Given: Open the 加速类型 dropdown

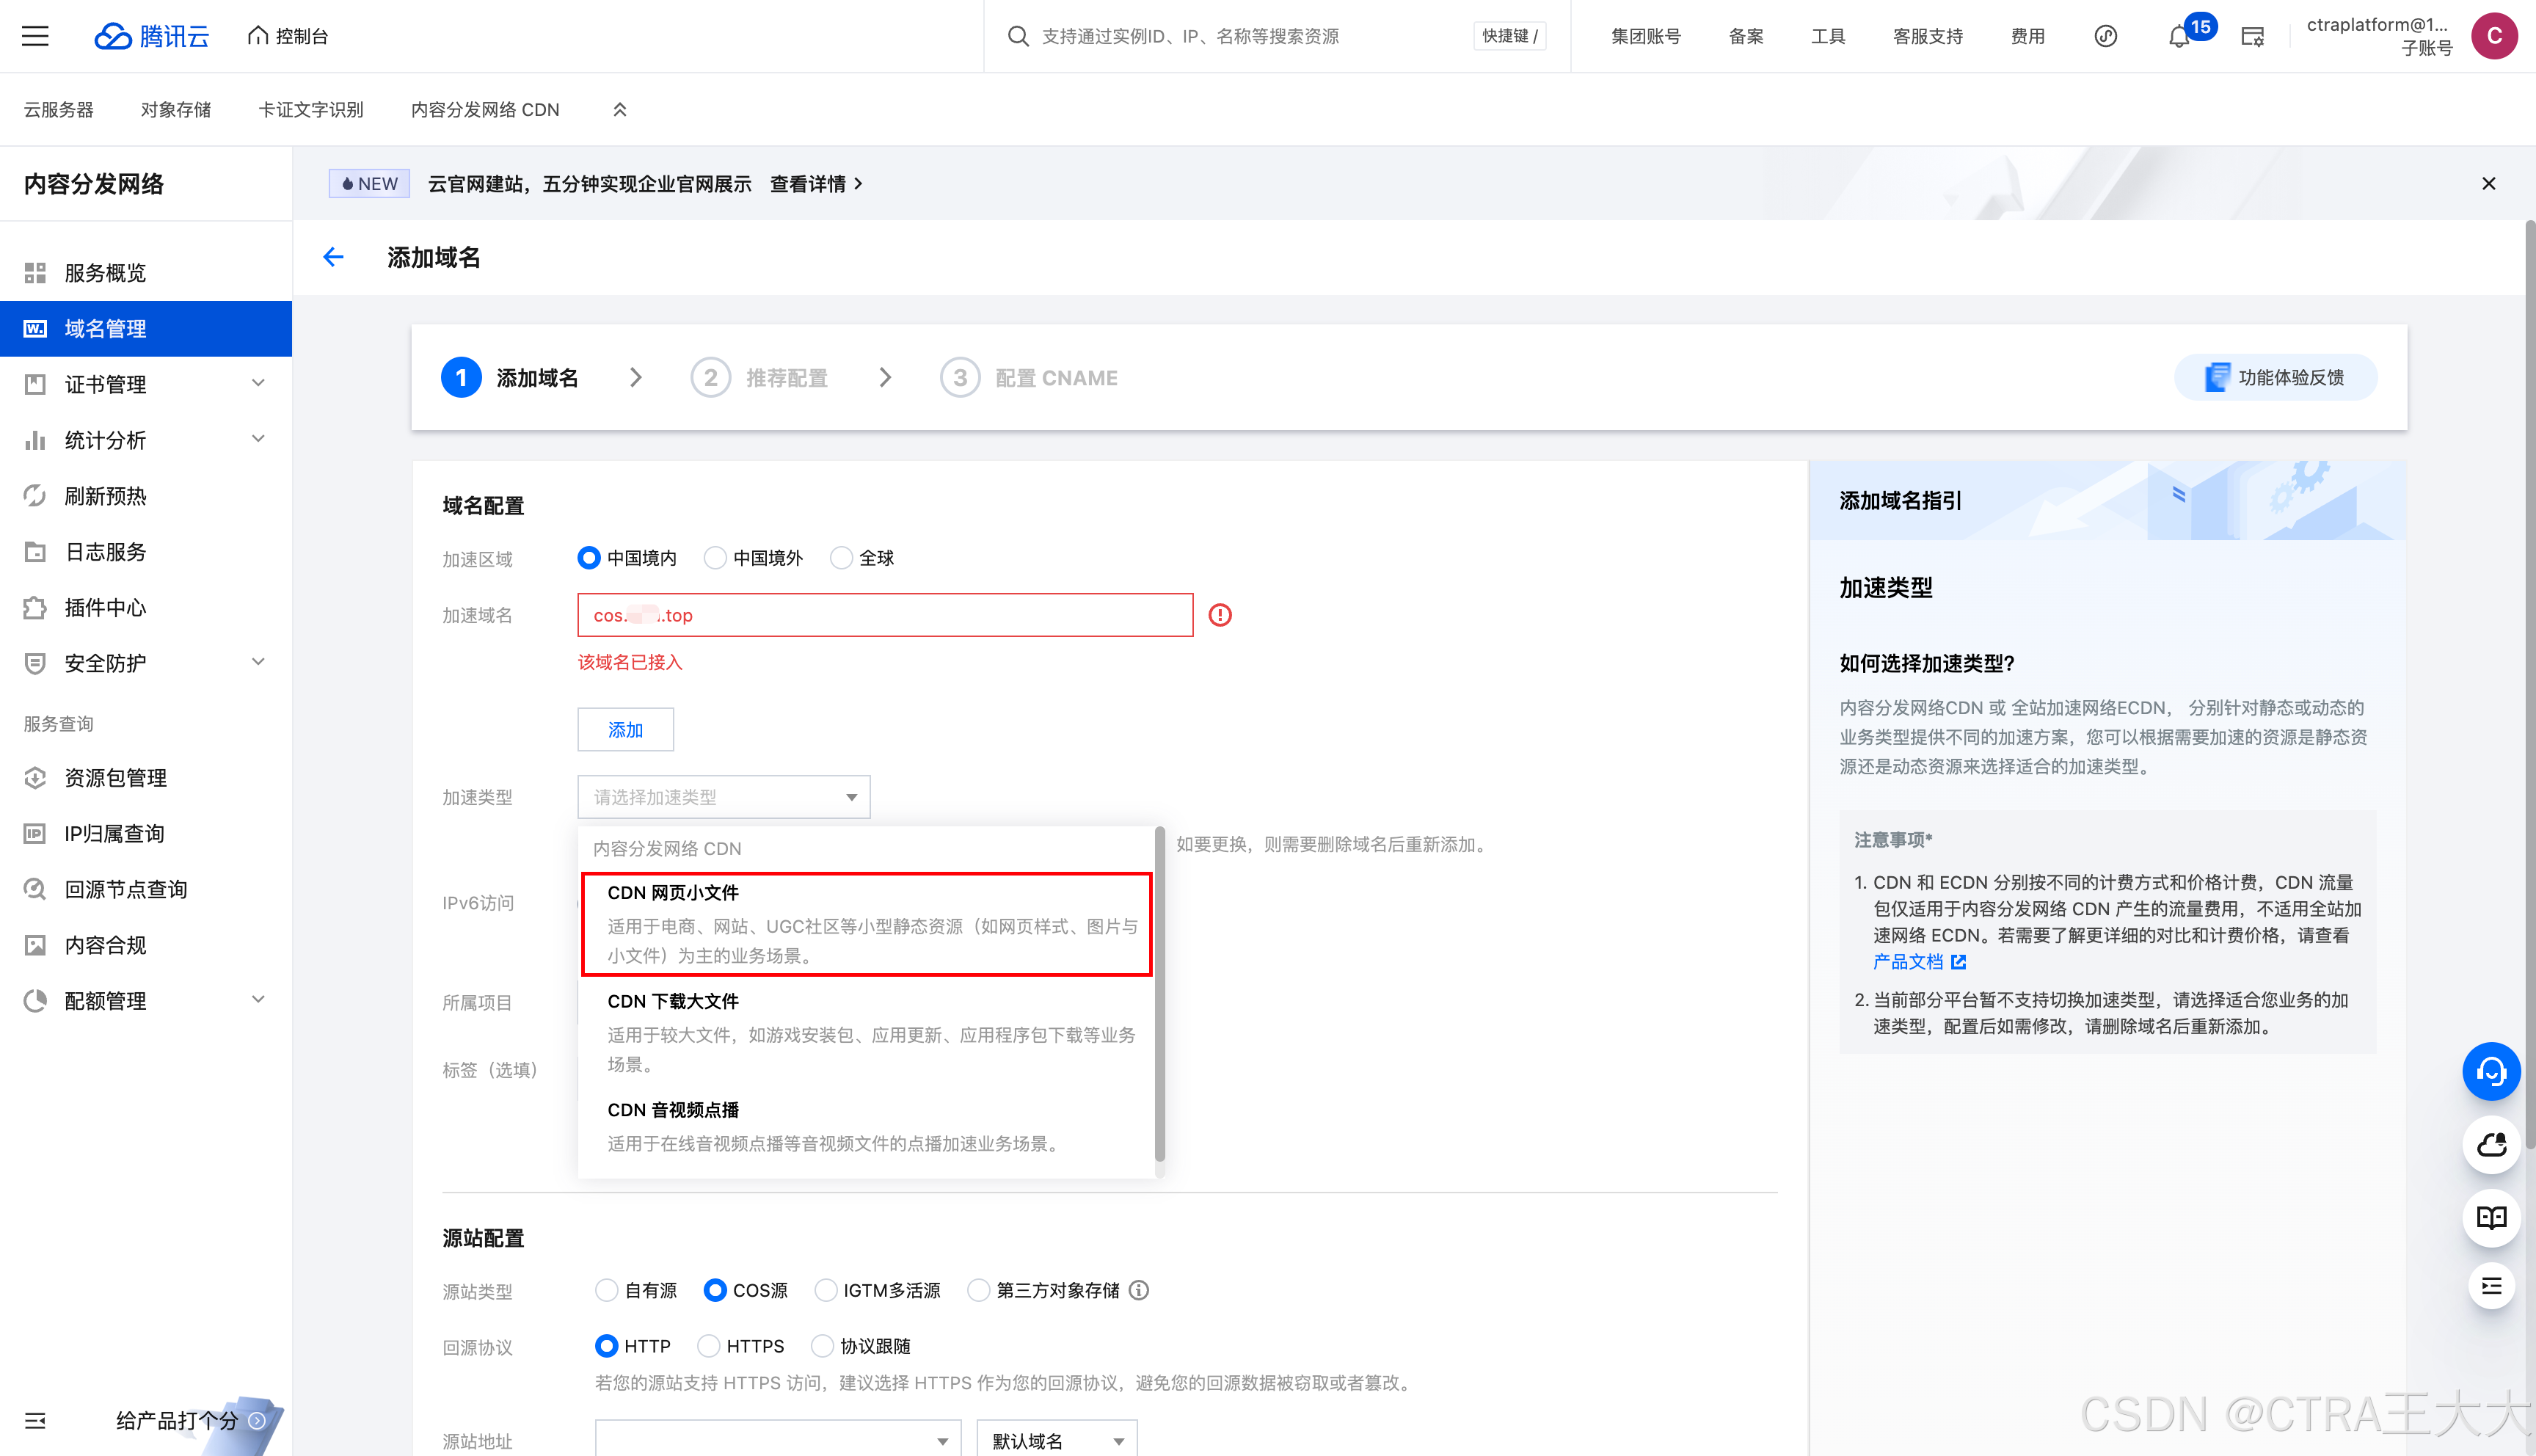Looking at the screenshot, I should click(x=724, y=797).
